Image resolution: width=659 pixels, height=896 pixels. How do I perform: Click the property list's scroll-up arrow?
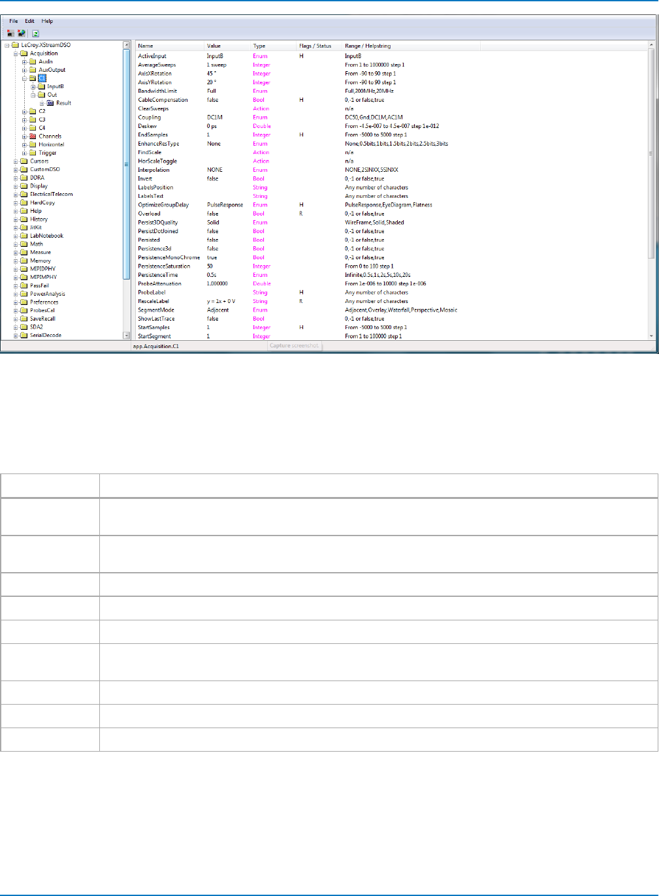651,45
